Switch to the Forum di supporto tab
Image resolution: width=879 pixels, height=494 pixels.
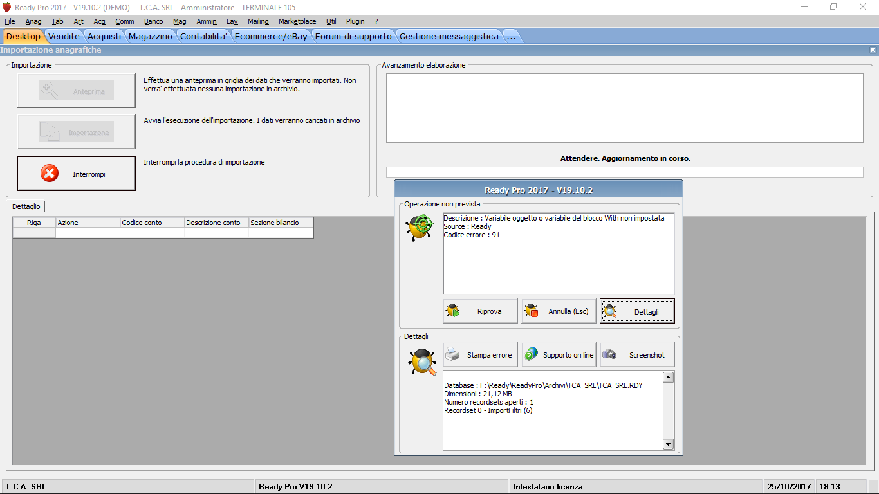[x=353, y=36]
